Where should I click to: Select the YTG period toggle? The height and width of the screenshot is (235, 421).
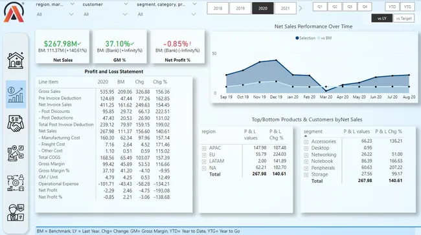(x=407, y=6)
